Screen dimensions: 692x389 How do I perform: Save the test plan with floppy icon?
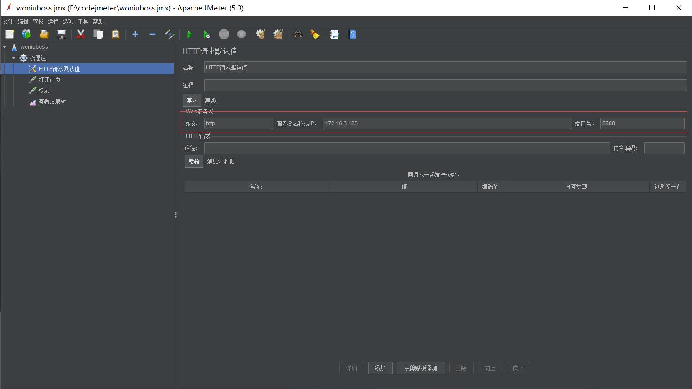point(62,34)
